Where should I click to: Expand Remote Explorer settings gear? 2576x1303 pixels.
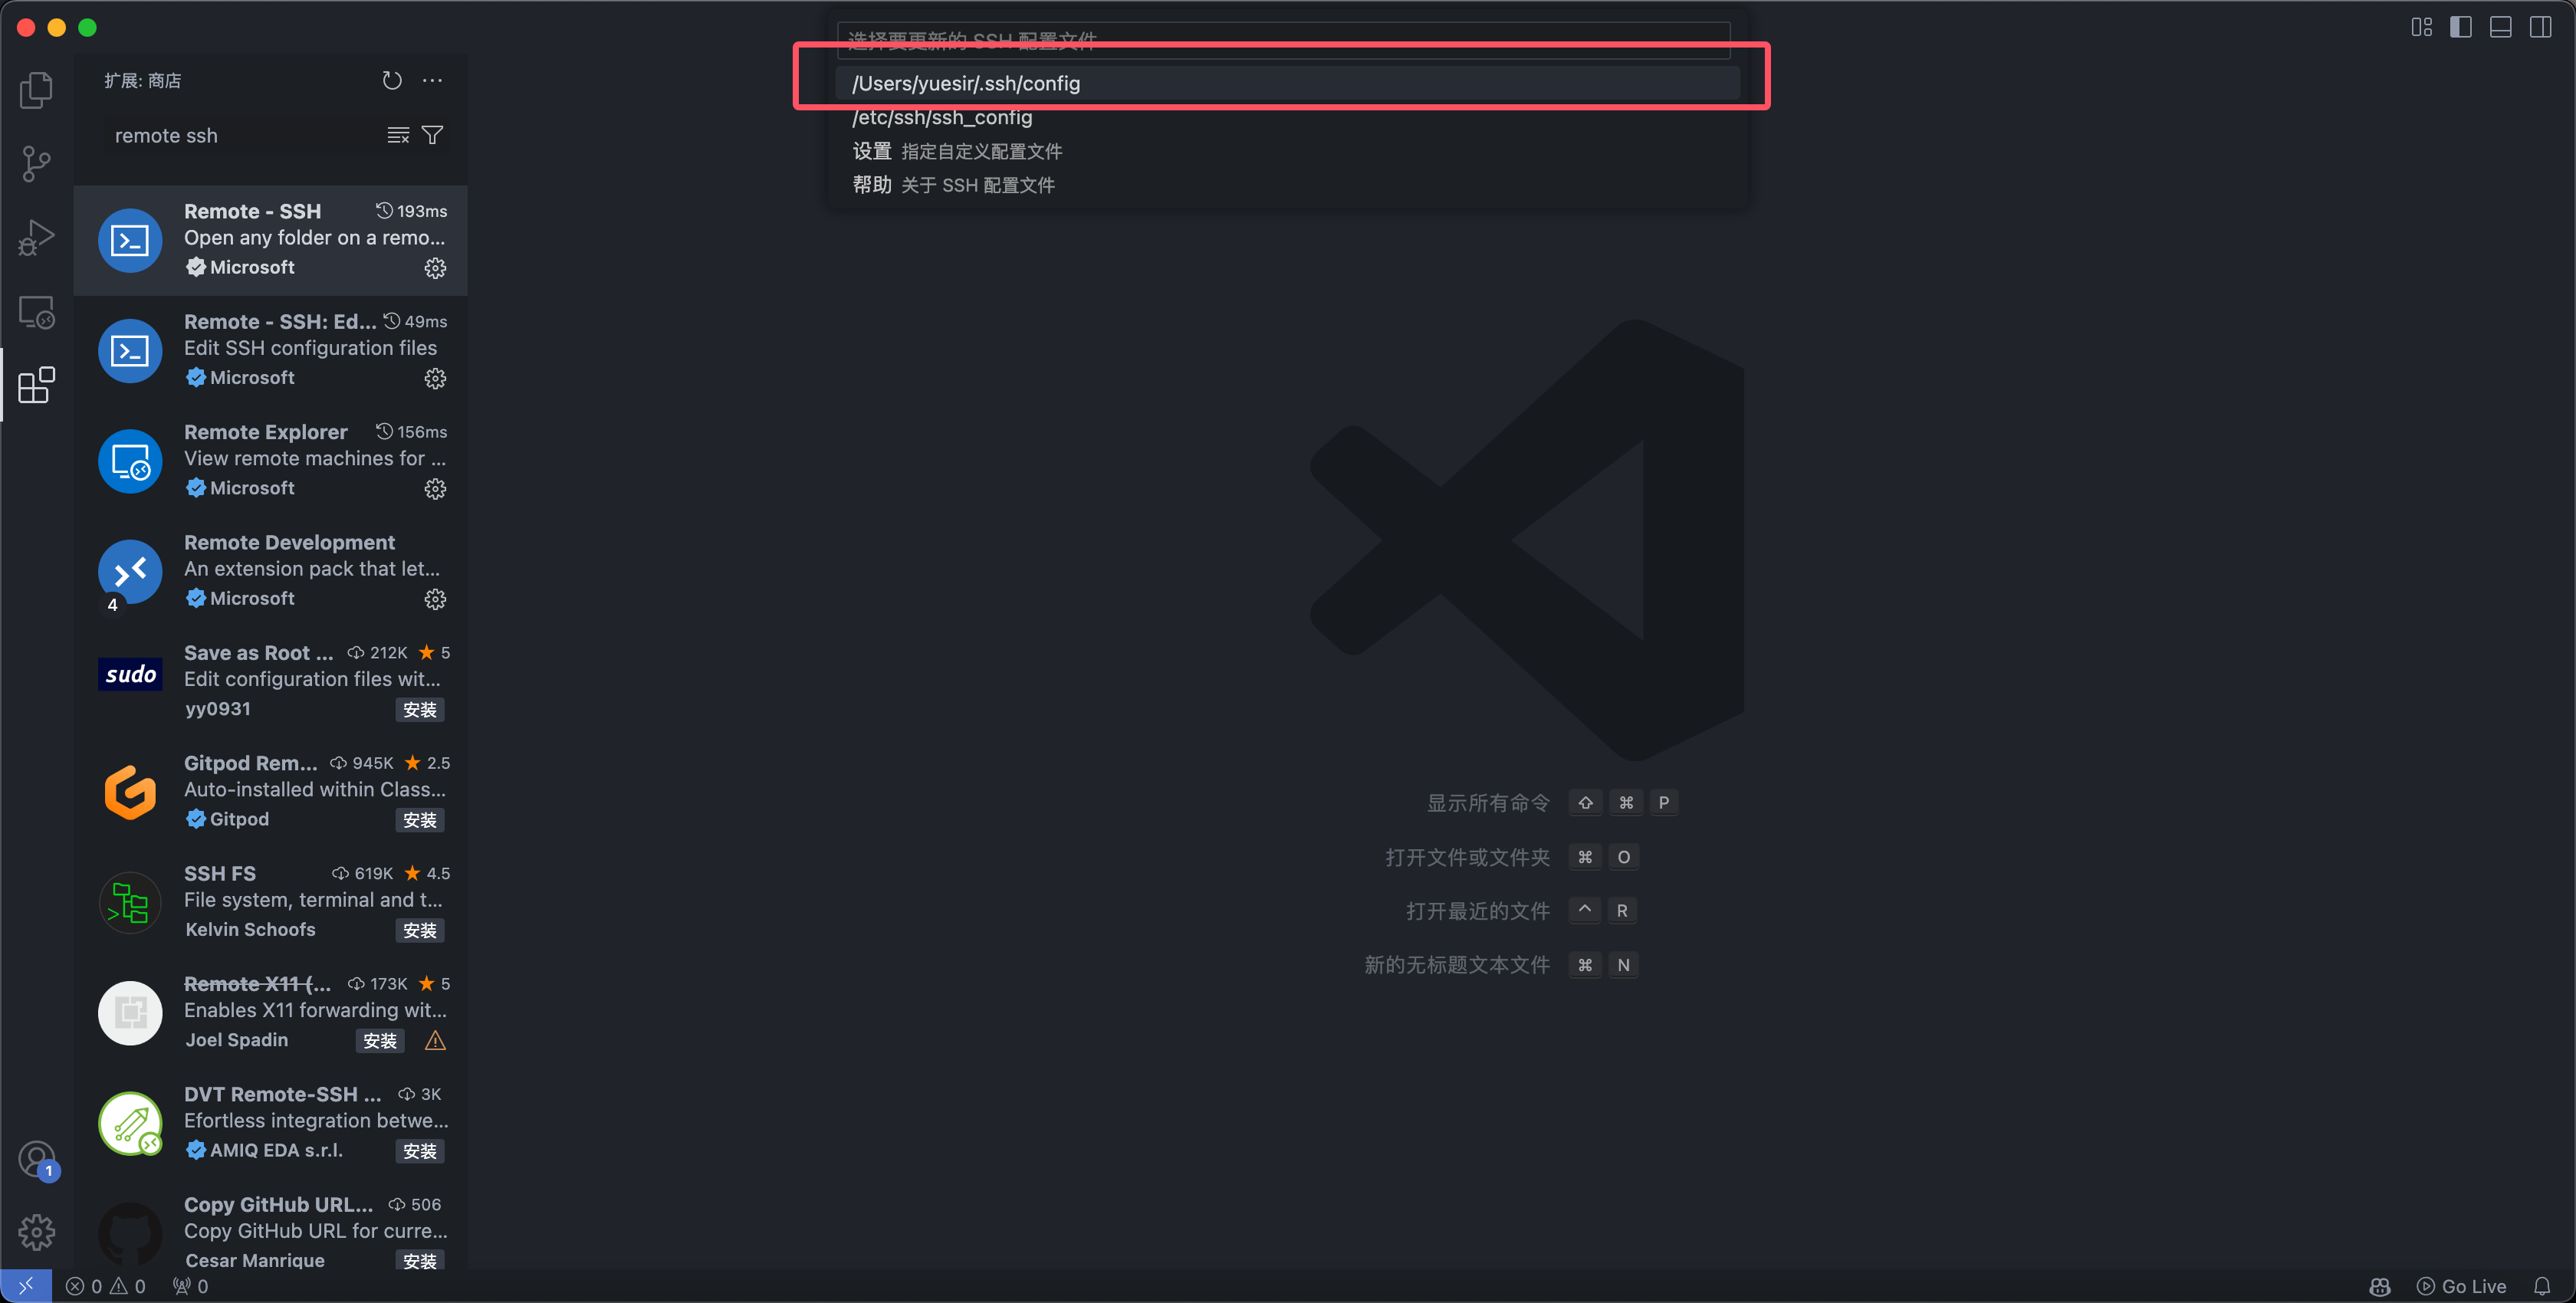coord(434,489)
